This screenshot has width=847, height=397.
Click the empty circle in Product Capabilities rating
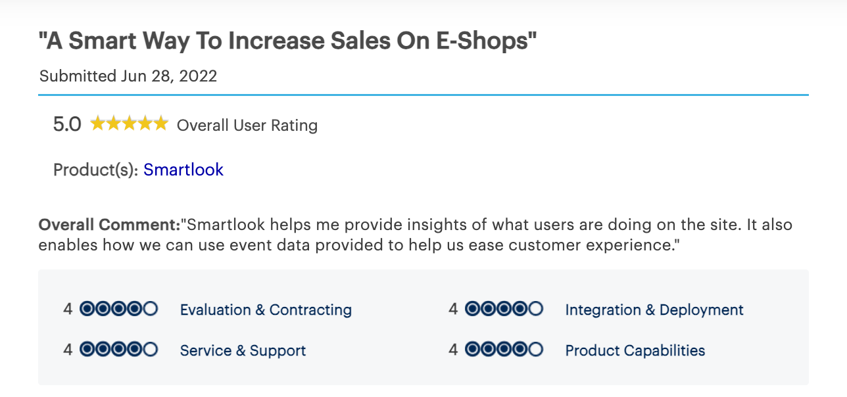click(536, 350)
